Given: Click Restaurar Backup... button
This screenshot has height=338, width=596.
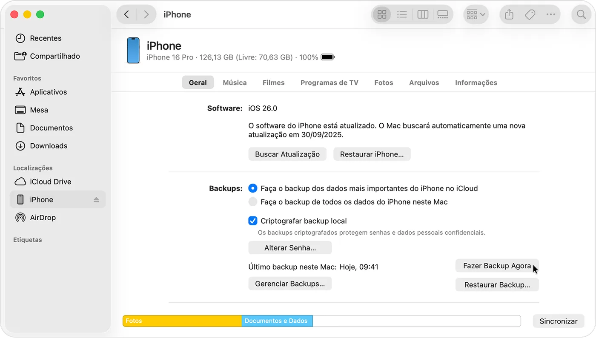Looking at the screenshot, I should click(x=497, y=284).
